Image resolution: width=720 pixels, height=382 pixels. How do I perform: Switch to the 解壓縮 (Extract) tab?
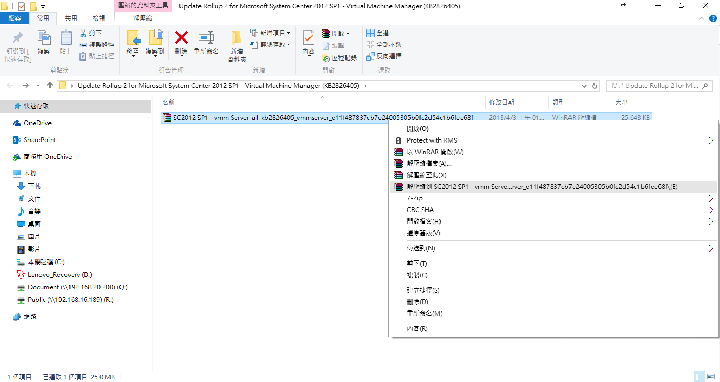[143, 18]
